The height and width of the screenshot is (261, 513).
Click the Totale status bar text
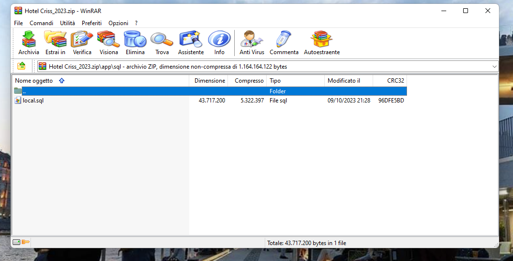[x=306, y=243]
